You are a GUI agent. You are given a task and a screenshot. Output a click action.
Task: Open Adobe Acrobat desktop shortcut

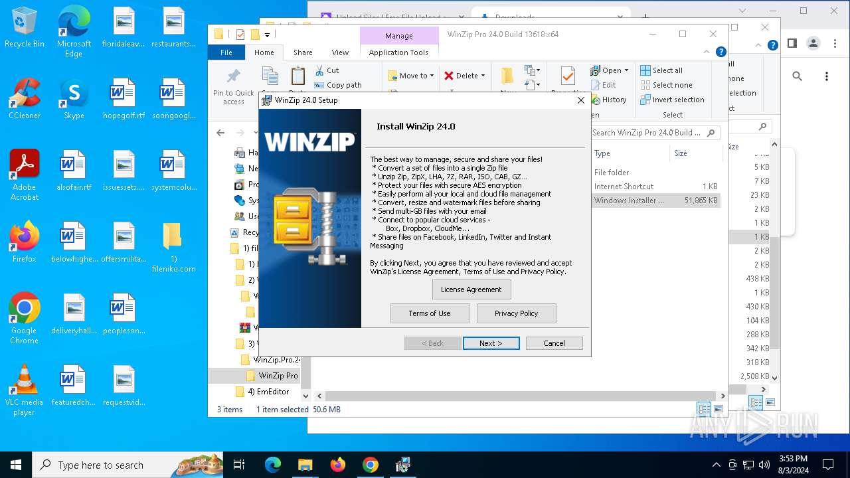pyautogui.click(x=25, y=175)
